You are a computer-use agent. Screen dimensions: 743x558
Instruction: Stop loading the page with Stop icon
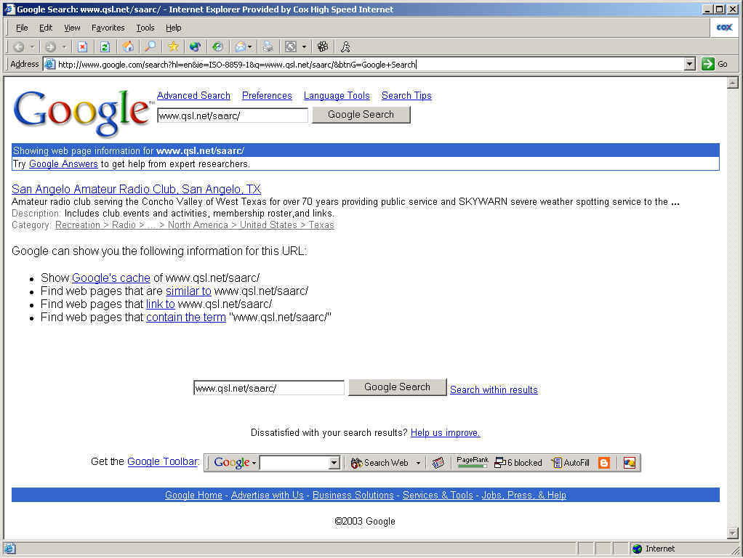(x=82, y=47)
